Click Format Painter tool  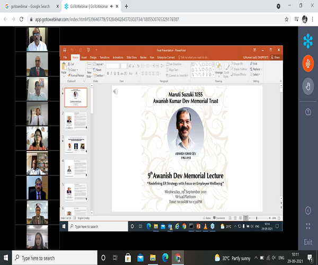click(76, 75)
